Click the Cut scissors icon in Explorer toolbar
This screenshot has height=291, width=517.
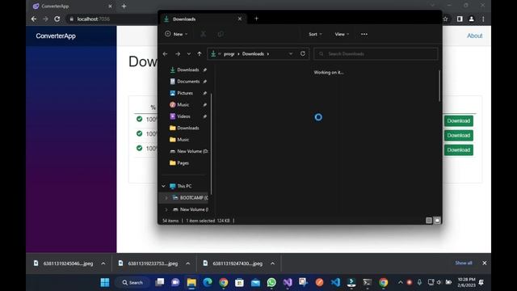point(204,34)
